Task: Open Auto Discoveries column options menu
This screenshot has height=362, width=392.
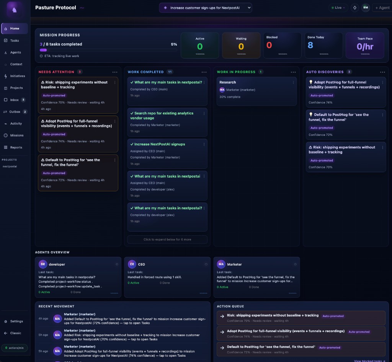Action: pos(382,72)
